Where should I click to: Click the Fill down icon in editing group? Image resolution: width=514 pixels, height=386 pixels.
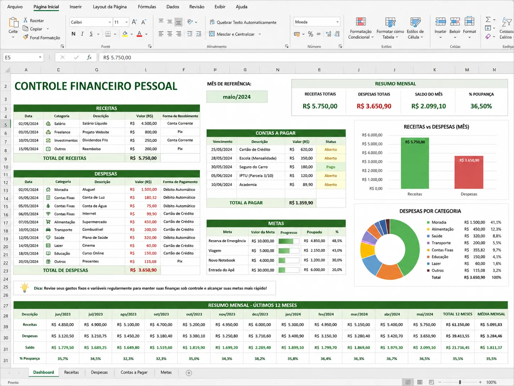click(488, 28)
